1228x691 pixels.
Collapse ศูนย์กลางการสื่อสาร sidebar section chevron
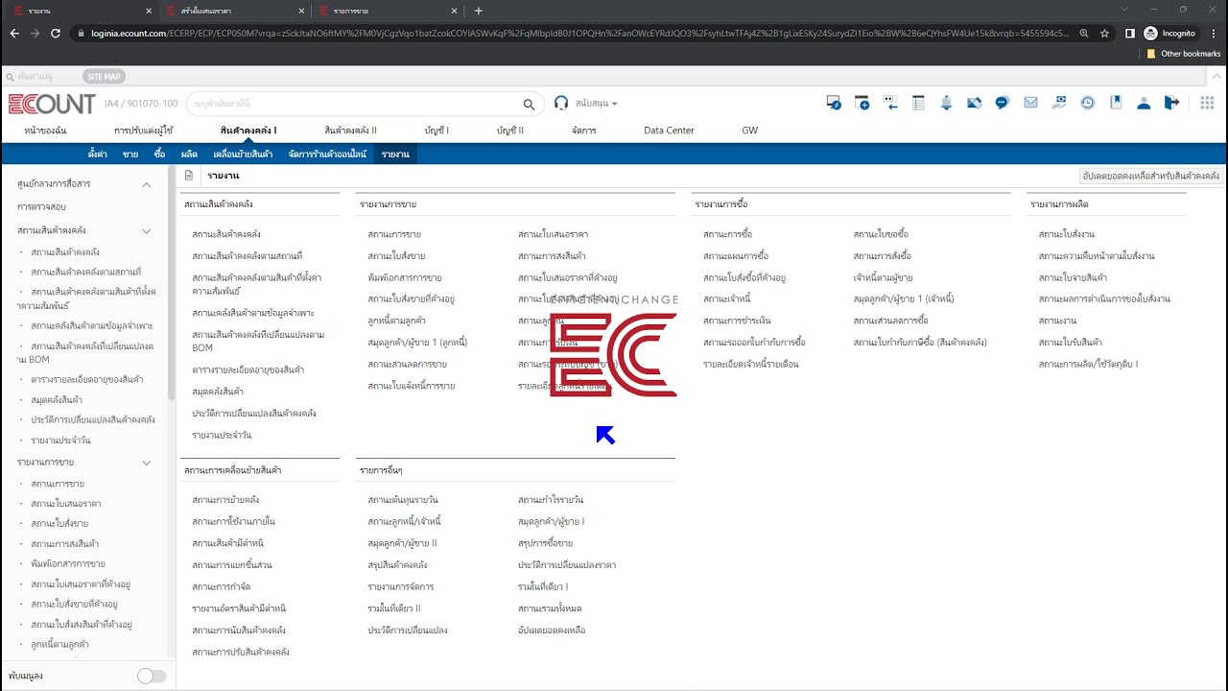click(147, 184)
